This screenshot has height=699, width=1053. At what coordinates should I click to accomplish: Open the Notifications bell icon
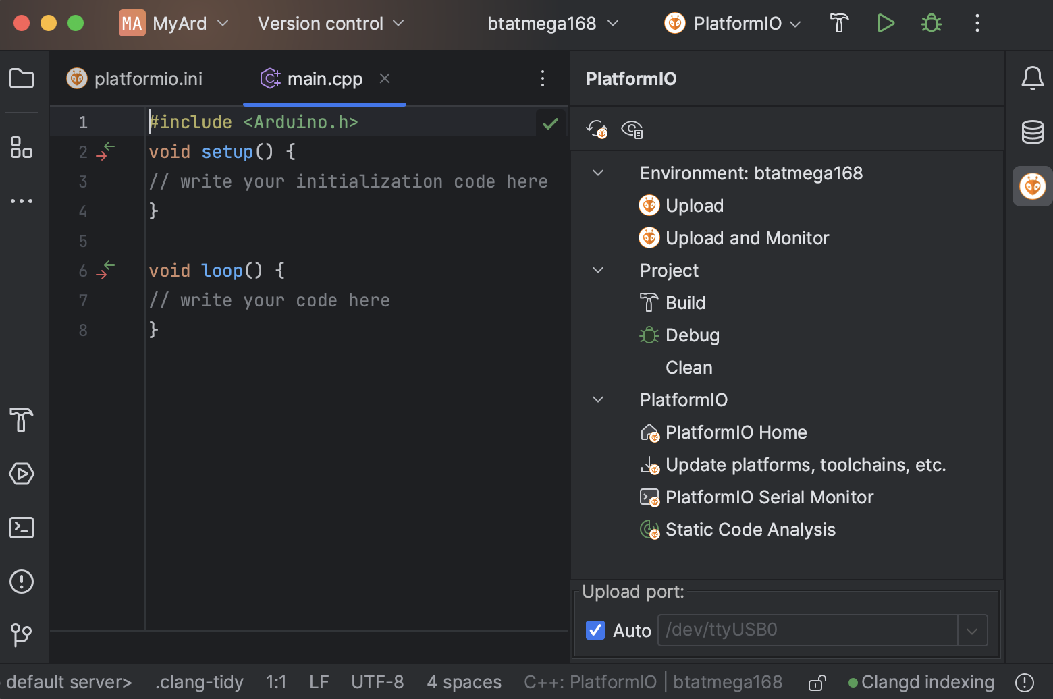[x=1032, y=78]
